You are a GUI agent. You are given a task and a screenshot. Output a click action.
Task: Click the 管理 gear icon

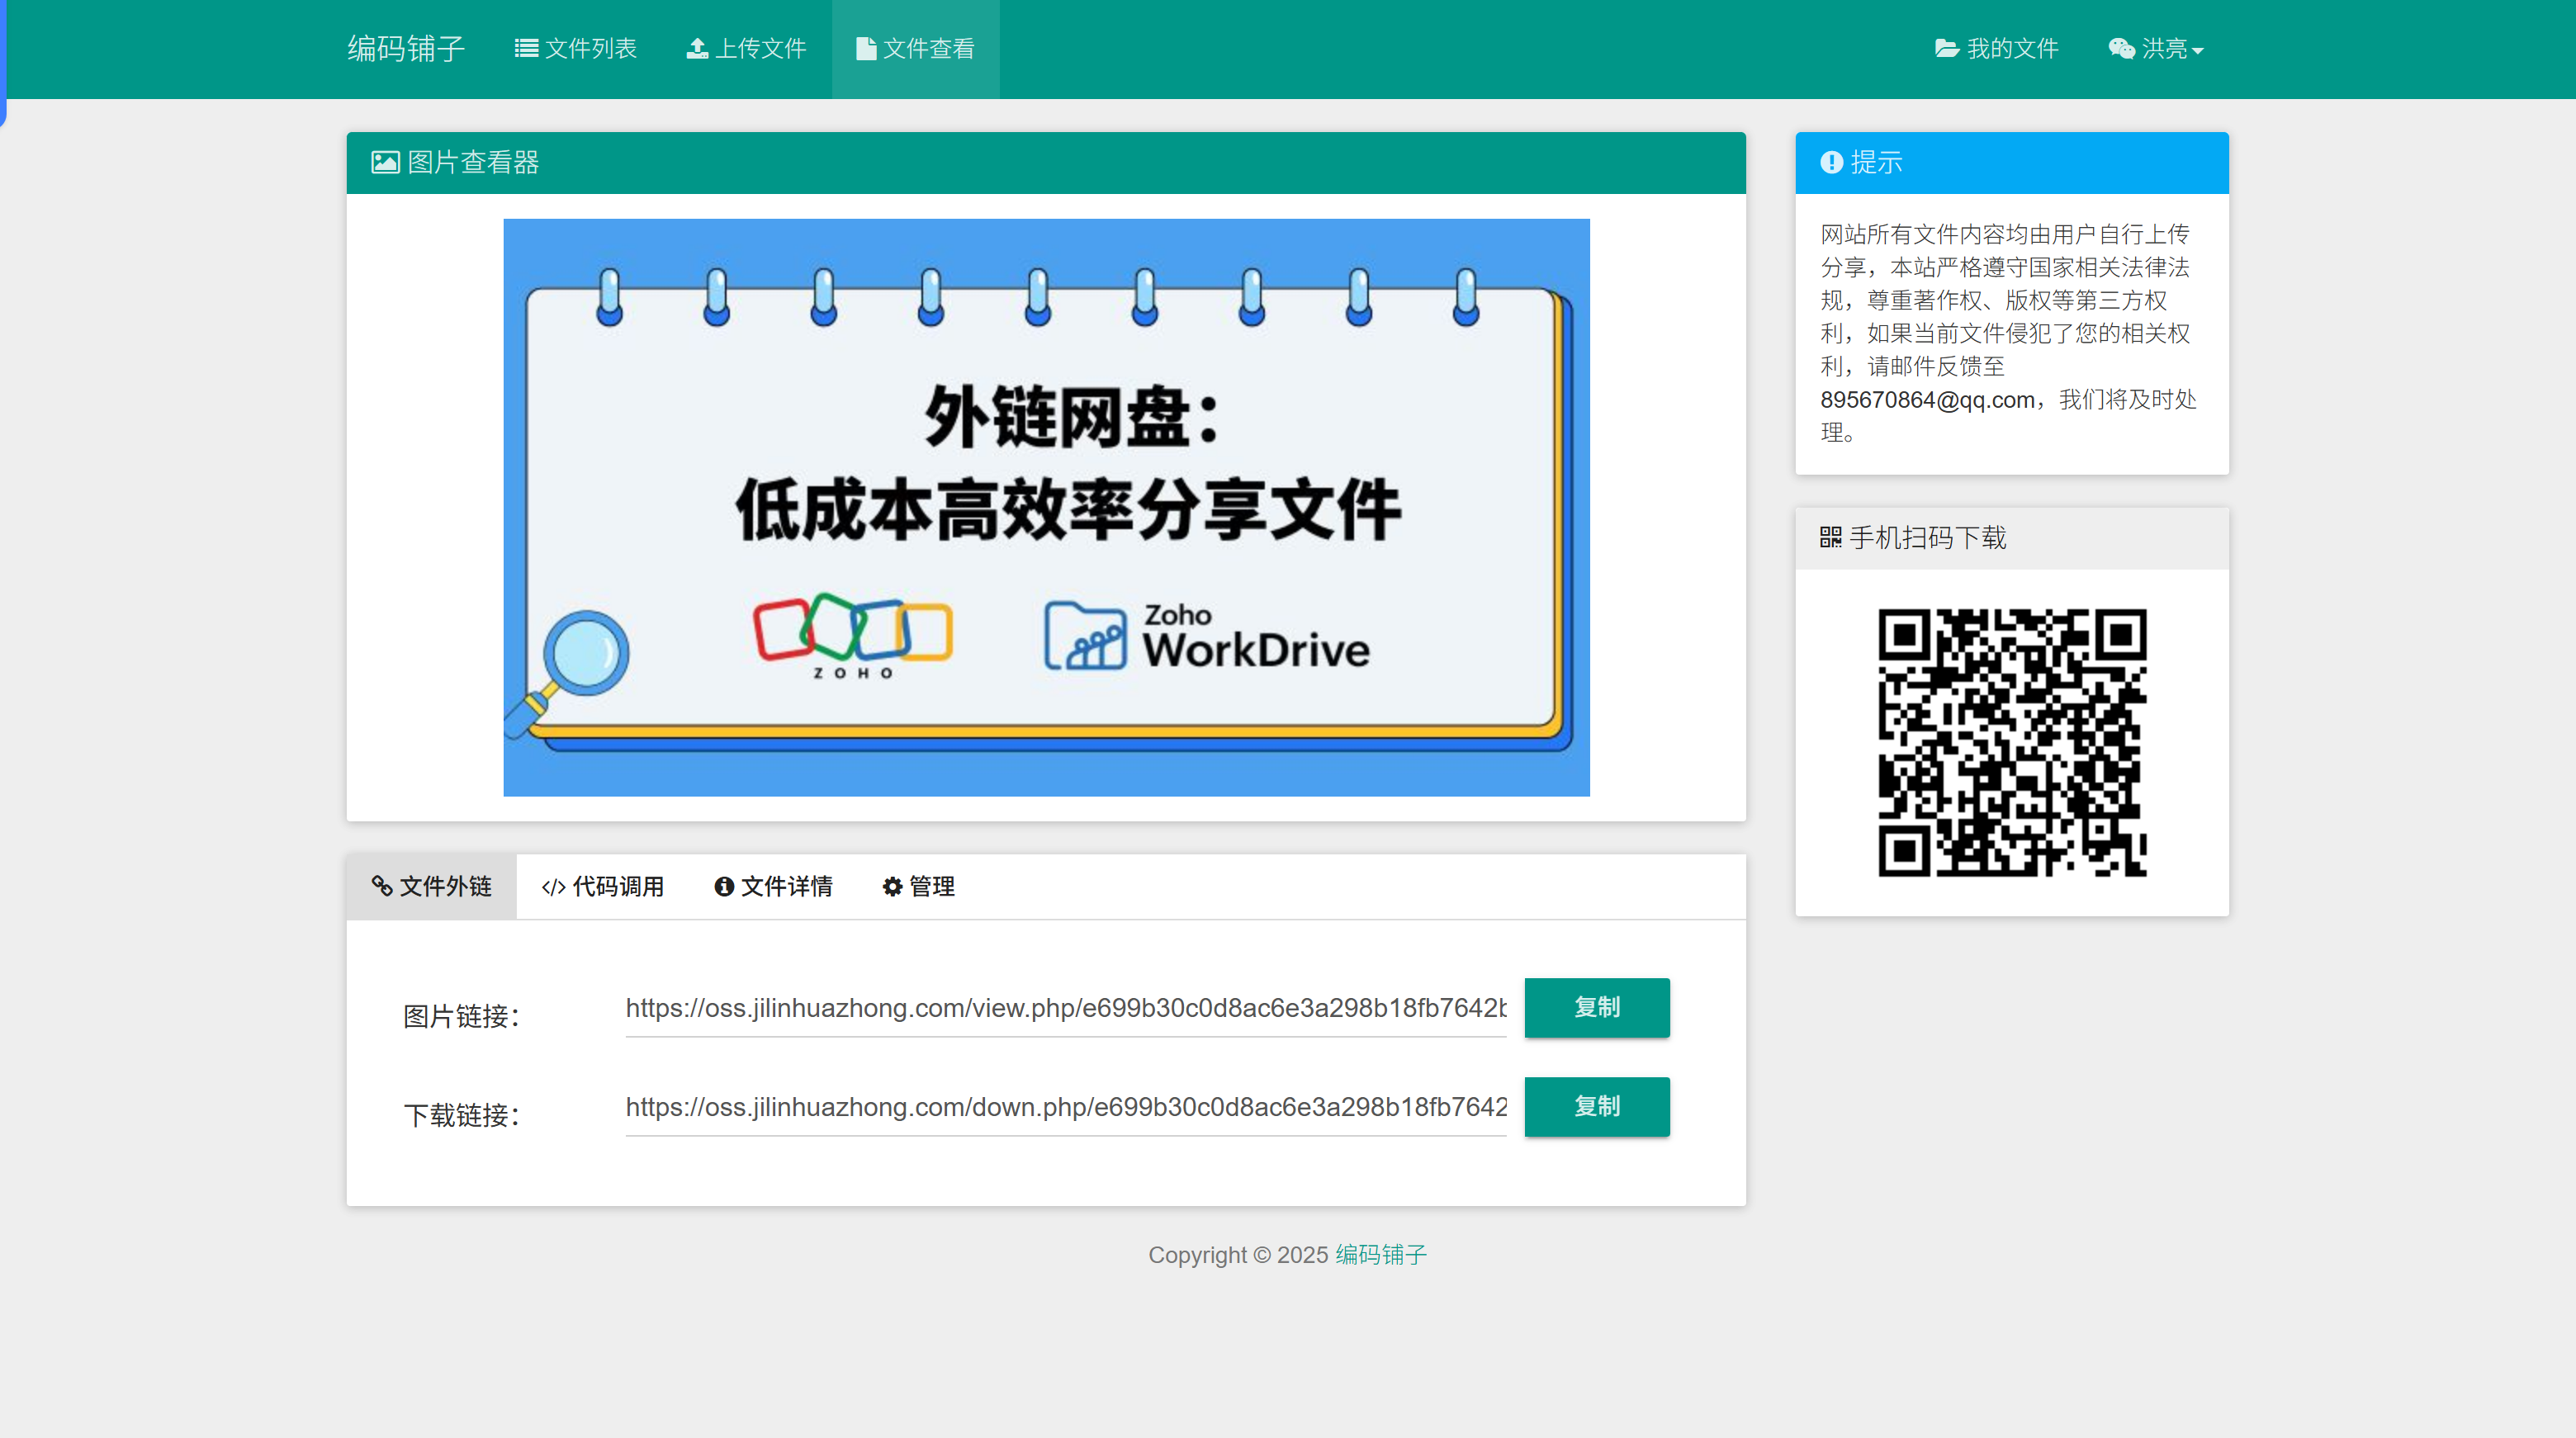coord(892,887)
